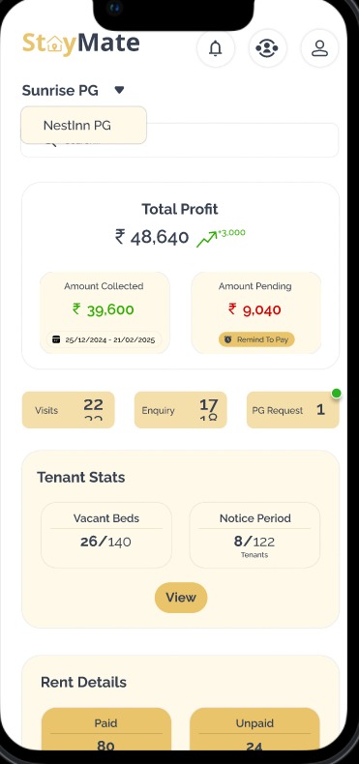The image size is (359, 764).
Task: Tap the StayMate house logo
Action: pyautogui.click(x=55, y=44)
